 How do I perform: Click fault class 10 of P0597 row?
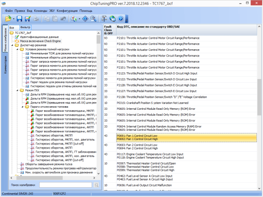[x=106, y=163]
